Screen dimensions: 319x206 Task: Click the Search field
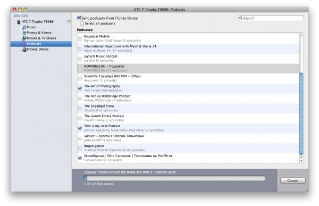271,18
